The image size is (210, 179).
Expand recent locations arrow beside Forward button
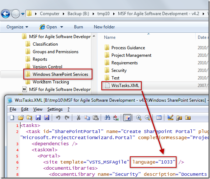point(23,14)
